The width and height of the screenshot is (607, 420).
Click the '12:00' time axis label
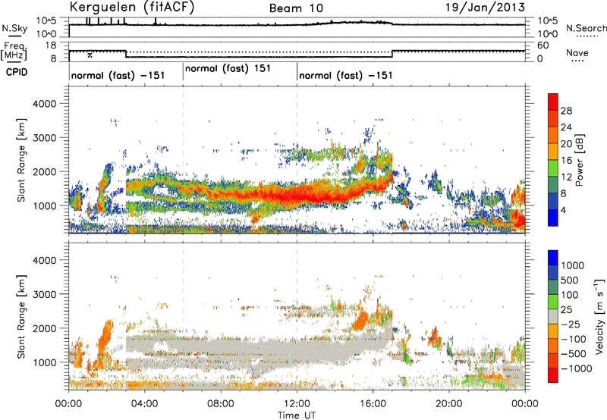[x=297, y=404]
